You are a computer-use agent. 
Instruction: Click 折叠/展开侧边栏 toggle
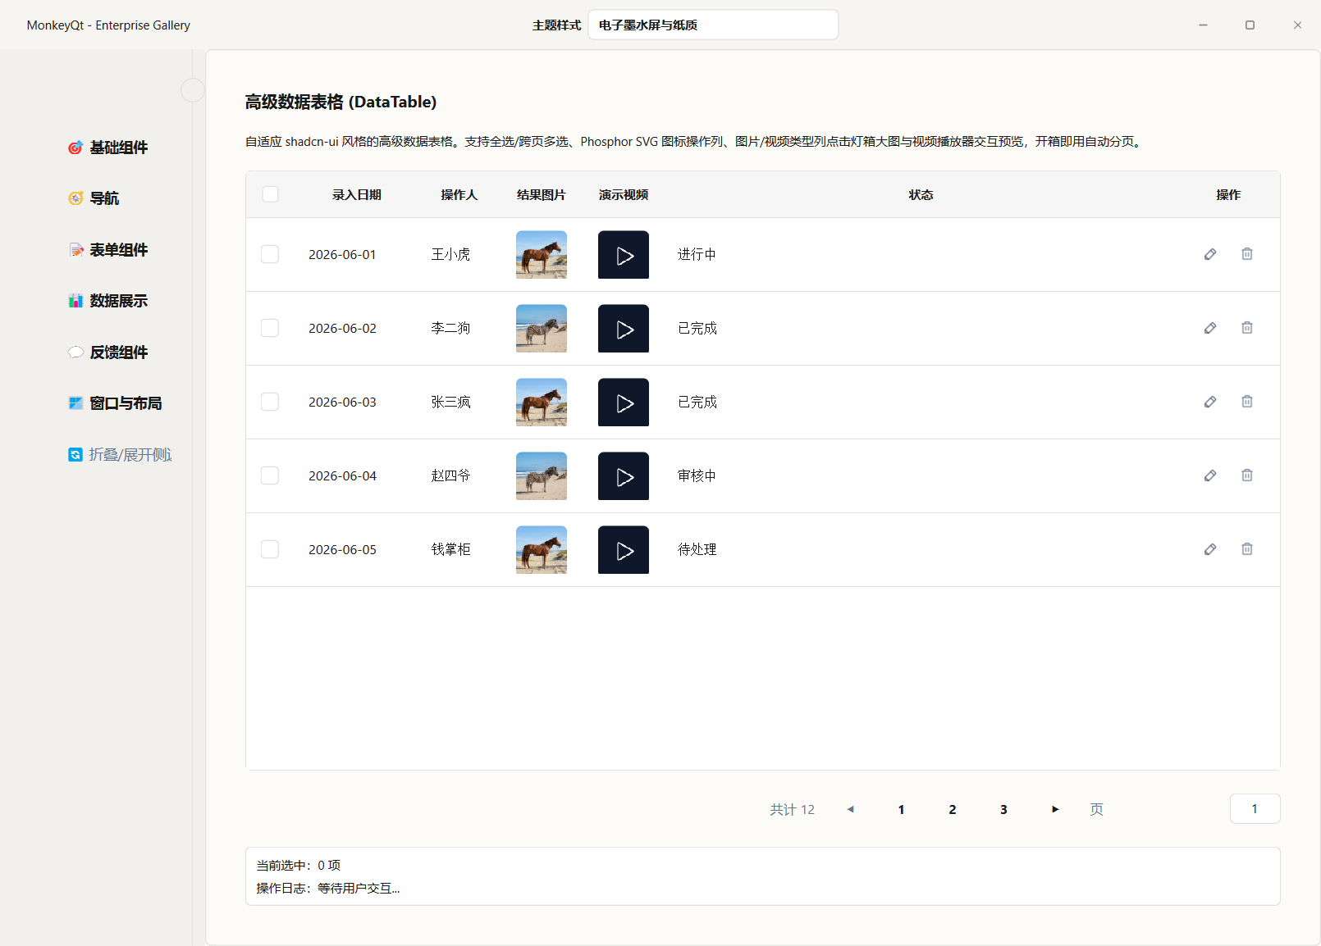pyautogui.click(x=120, y=455)
